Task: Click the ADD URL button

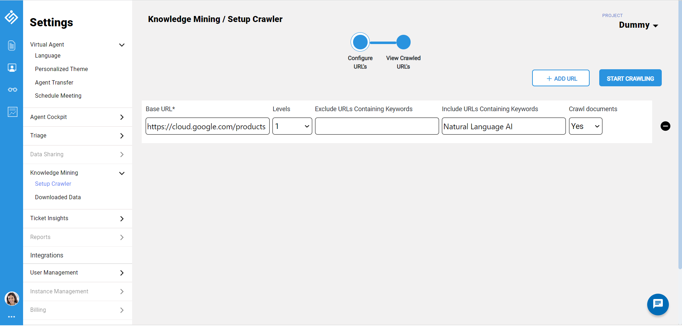Action: click(x=561, y=78)
